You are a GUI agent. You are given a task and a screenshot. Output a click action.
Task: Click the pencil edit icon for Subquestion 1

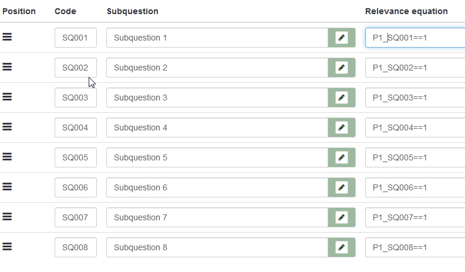(342, 38)
